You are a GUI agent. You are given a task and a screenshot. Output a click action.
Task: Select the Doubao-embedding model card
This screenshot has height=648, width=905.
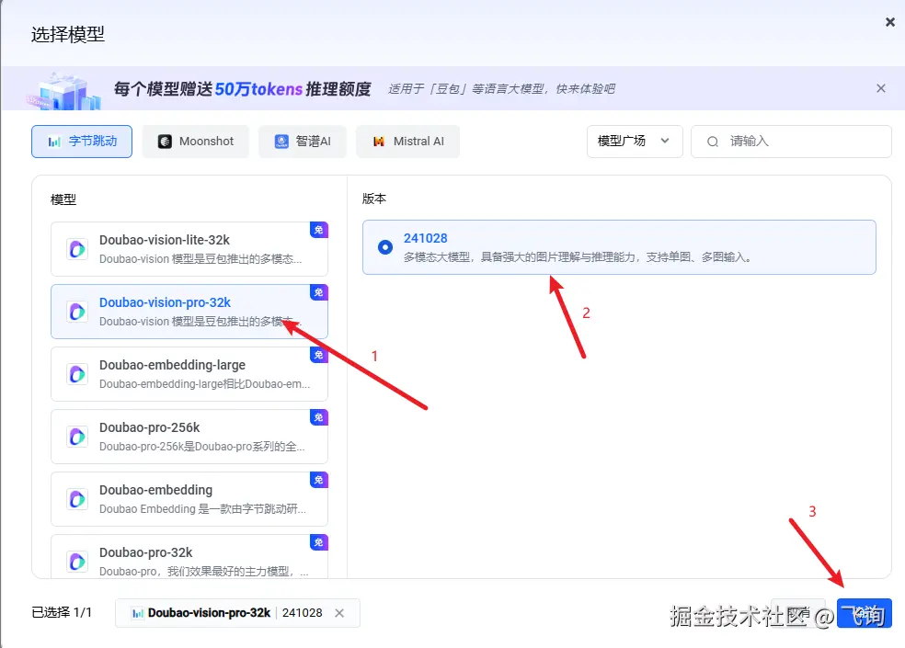(189, 499)
